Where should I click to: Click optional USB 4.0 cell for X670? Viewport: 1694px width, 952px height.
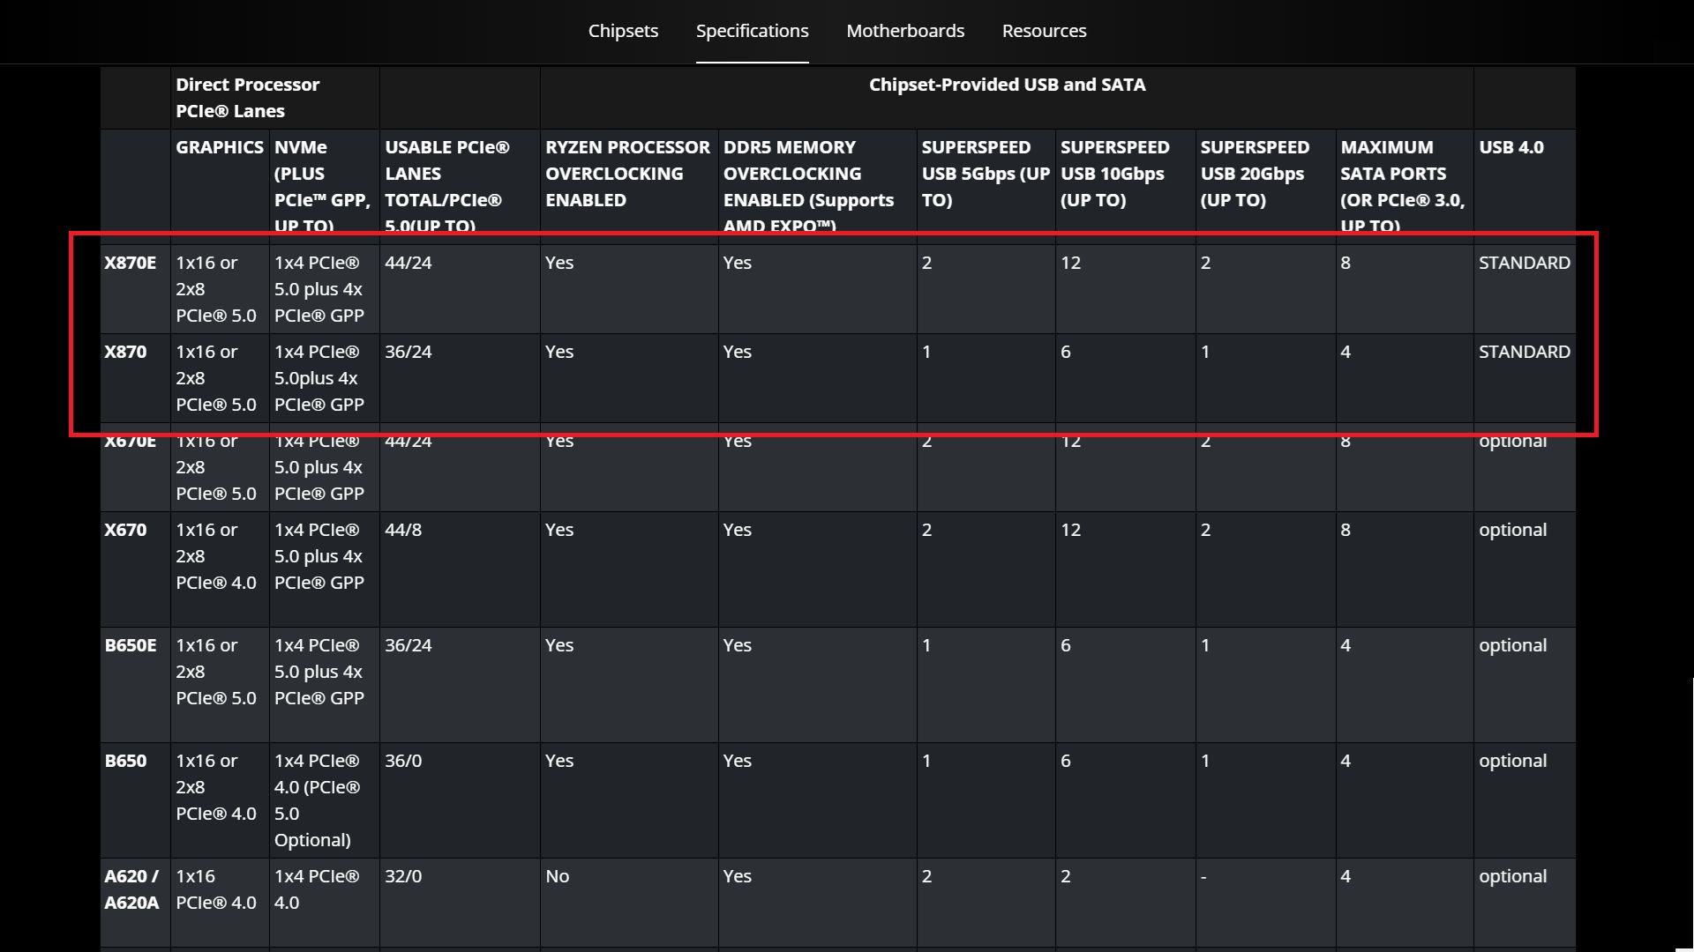(x=1512, y=530)
